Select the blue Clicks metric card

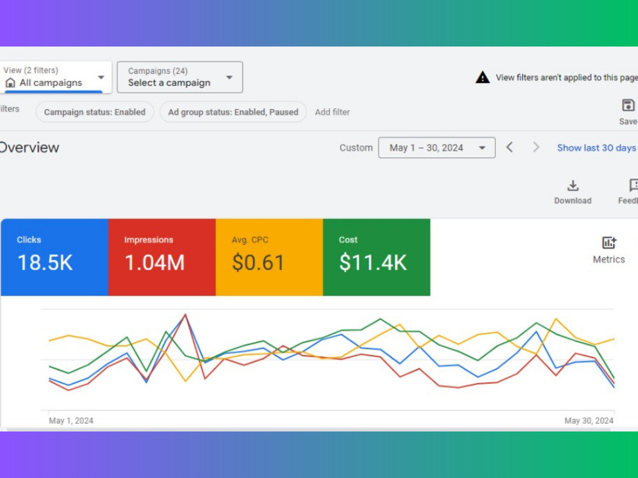pos(54,257)
